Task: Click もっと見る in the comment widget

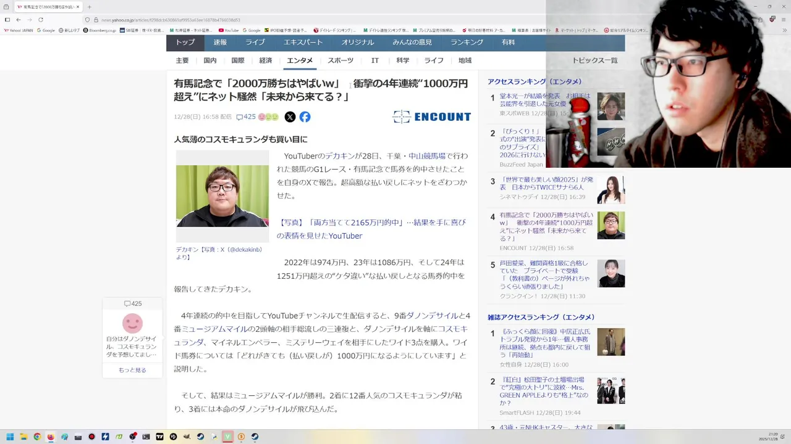Action: tap(132, 370)
